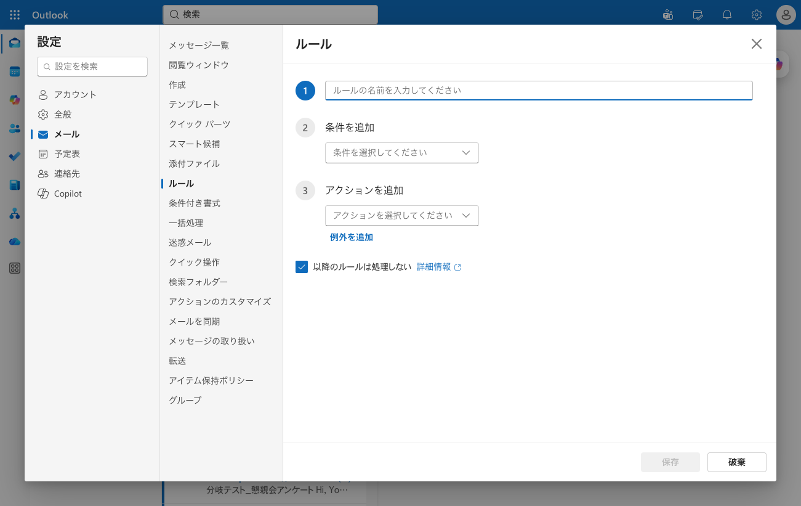Open 転送 settings page
Screen dimensions: 801x506
(x=177, y=361)
